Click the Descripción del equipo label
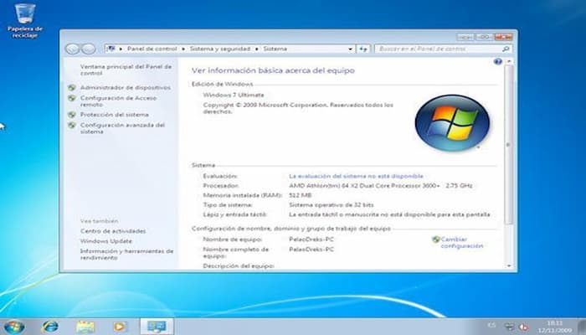Image resolution: width=586 pixels, height=335 pixels. point(239,265)
